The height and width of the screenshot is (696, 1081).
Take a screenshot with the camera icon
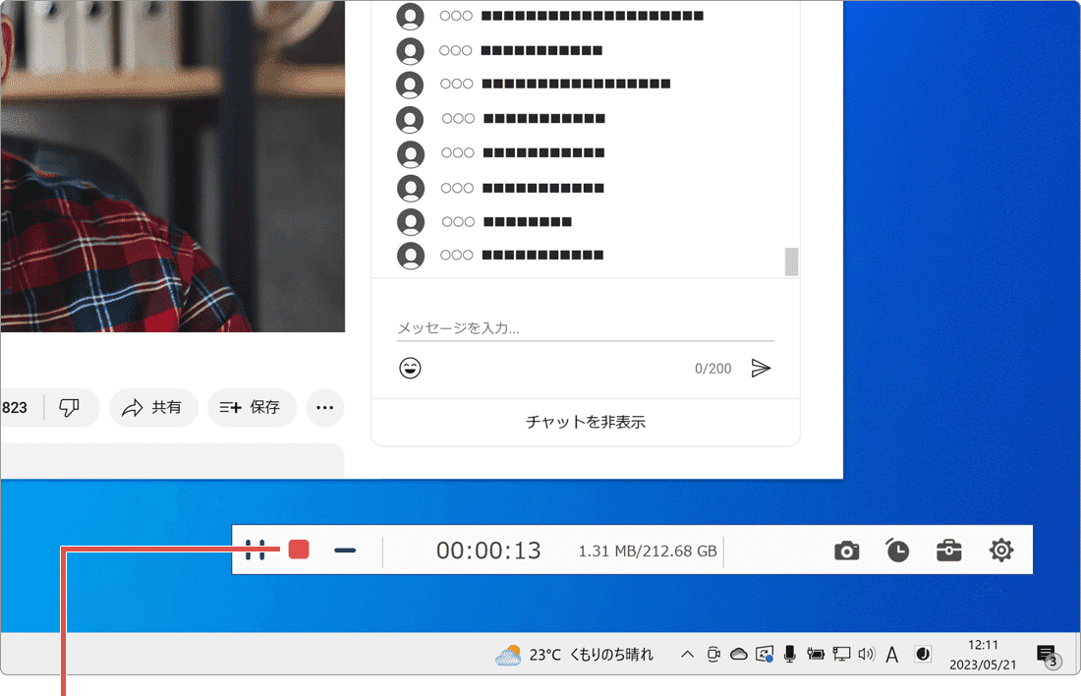(x=846, y=551)
